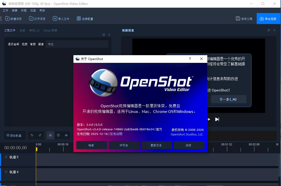
Task: Jump to end with skip-forward playback button
Action: tap(217, 119)
